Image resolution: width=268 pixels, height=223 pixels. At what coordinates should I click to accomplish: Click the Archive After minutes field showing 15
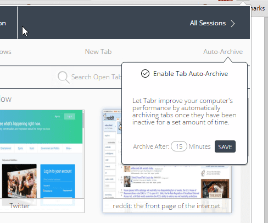[x=179, y=146]
